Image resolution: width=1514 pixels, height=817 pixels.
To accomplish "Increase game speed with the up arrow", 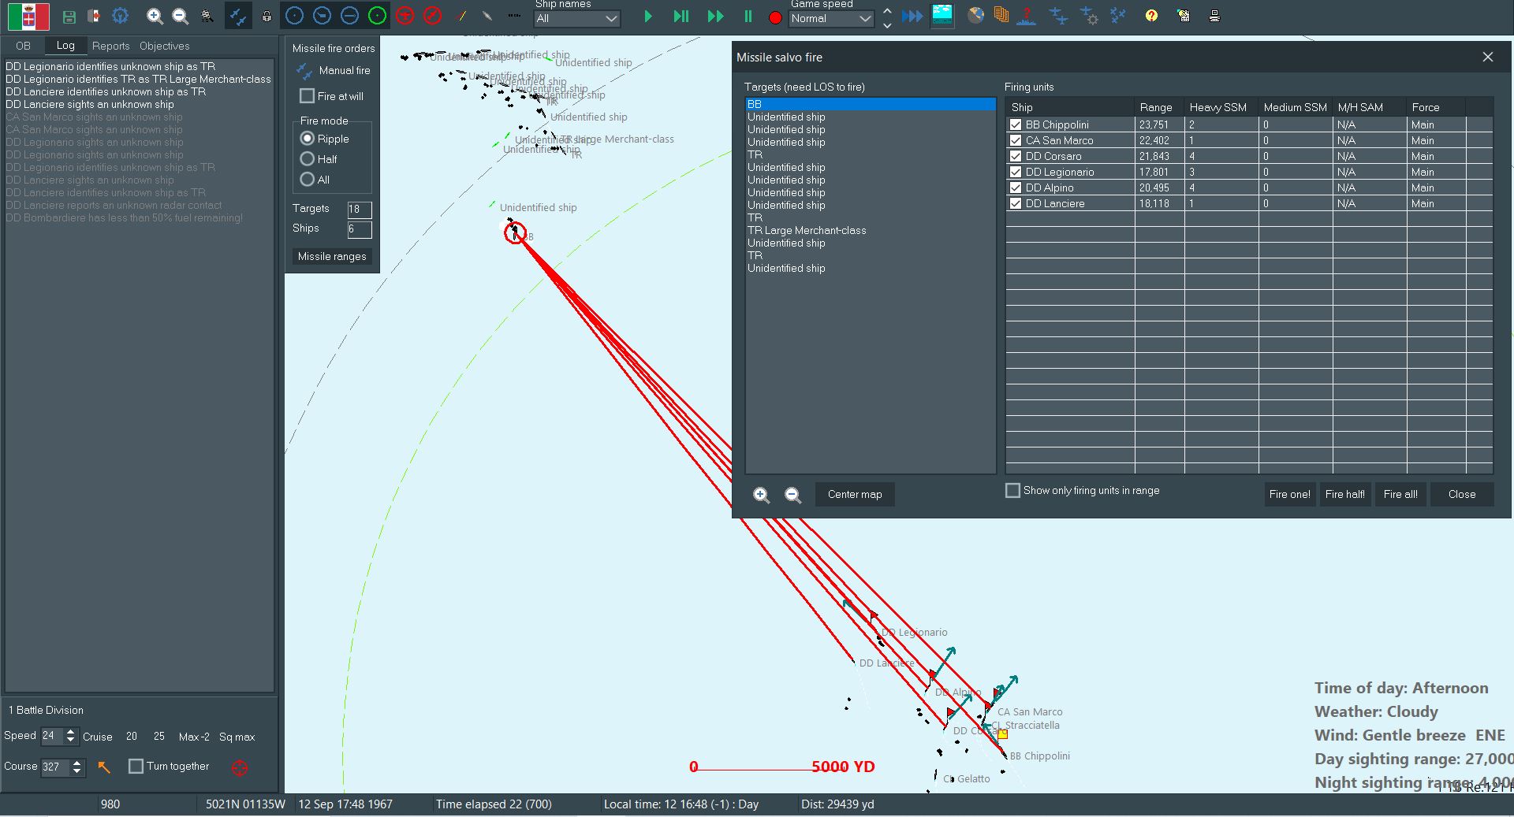I will point(887,11).
